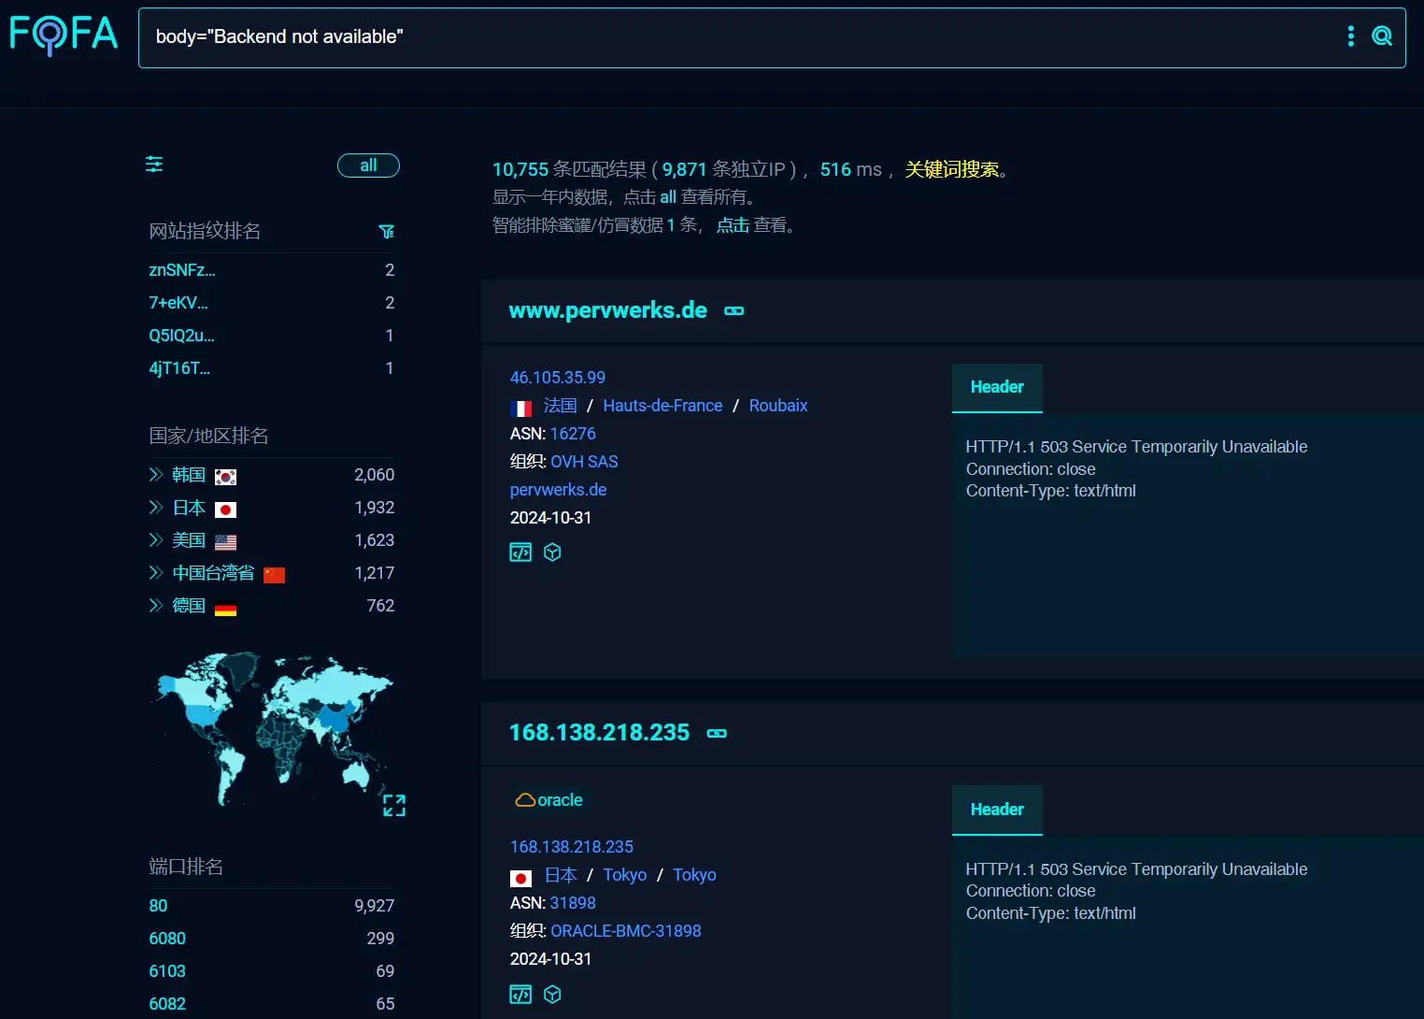Expand the 日本 country entry
The image size is (1424, 1019).
point(155,508)
